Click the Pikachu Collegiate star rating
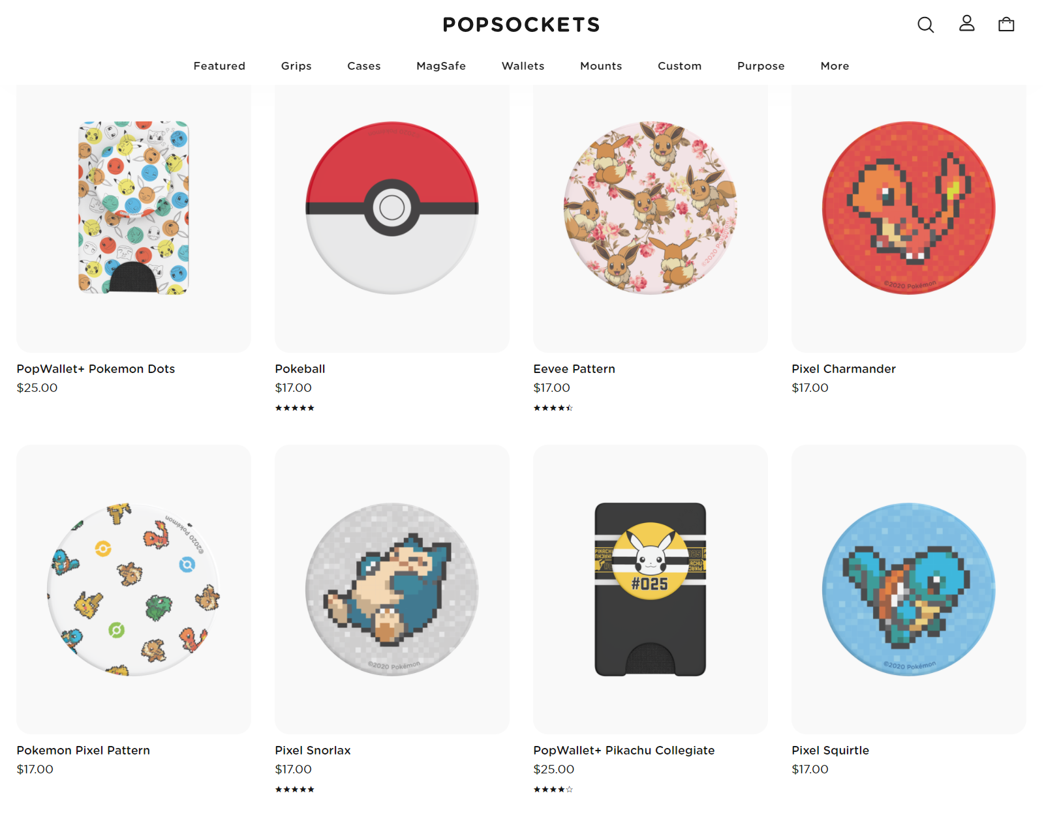Viewport: 1044px width, 821px height. 553,789
